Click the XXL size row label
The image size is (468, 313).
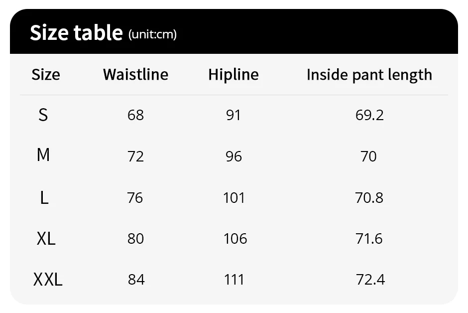(48, 280)
